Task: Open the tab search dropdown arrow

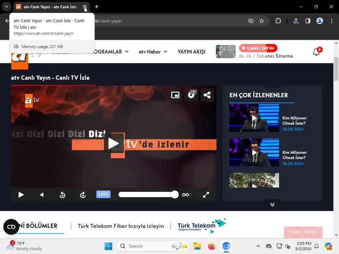Action: (7, 7)
